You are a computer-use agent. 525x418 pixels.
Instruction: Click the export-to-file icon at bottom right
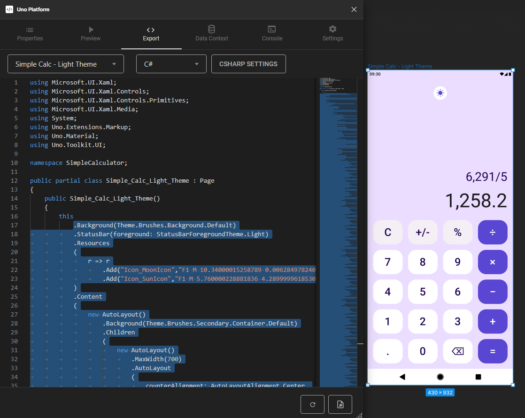coord(340,404)
